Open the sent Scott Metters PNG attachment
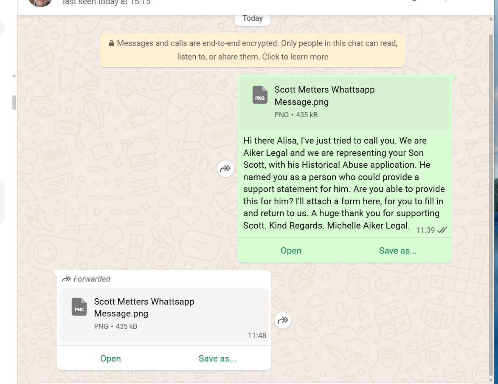Screen dimensions: 498x384 290,251
